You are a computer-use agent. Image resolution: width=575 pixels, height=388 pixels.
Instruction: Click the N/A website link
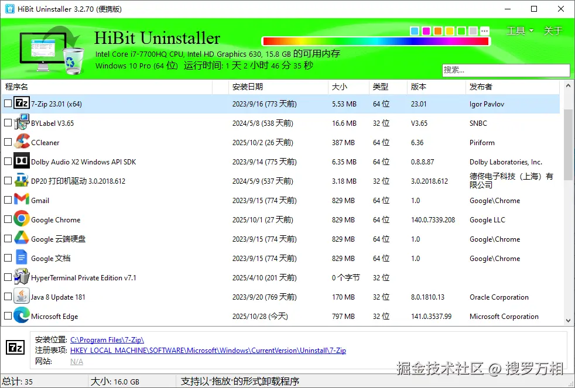click(x=77, y=362)
